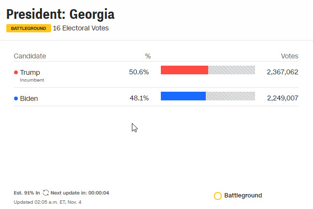Click the Est. 91% In label
The width and height of the screenshot is (313, 209).
[x=27, y=193]
